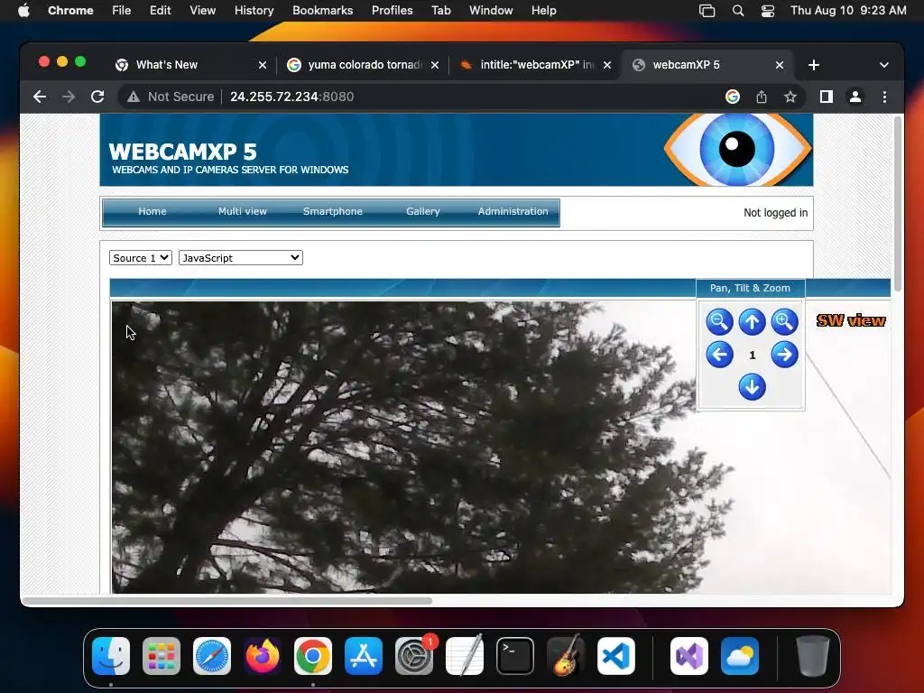
Task: Open Control Center in the menu bar
Action: [x=767, y=10]
